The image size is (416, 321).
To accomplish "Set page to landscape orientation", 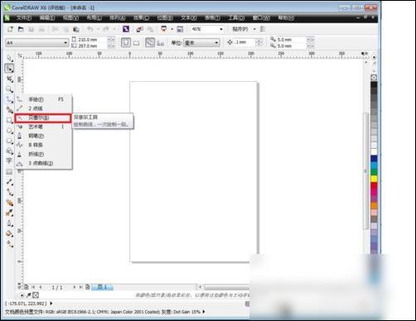I will pyautogui.click(x=136, y=43).
